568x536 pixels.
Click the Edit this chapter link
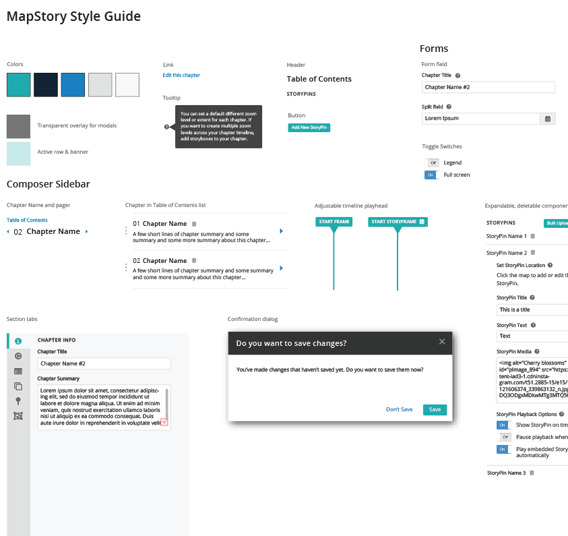pyautogui.click(x=181, y=75)
